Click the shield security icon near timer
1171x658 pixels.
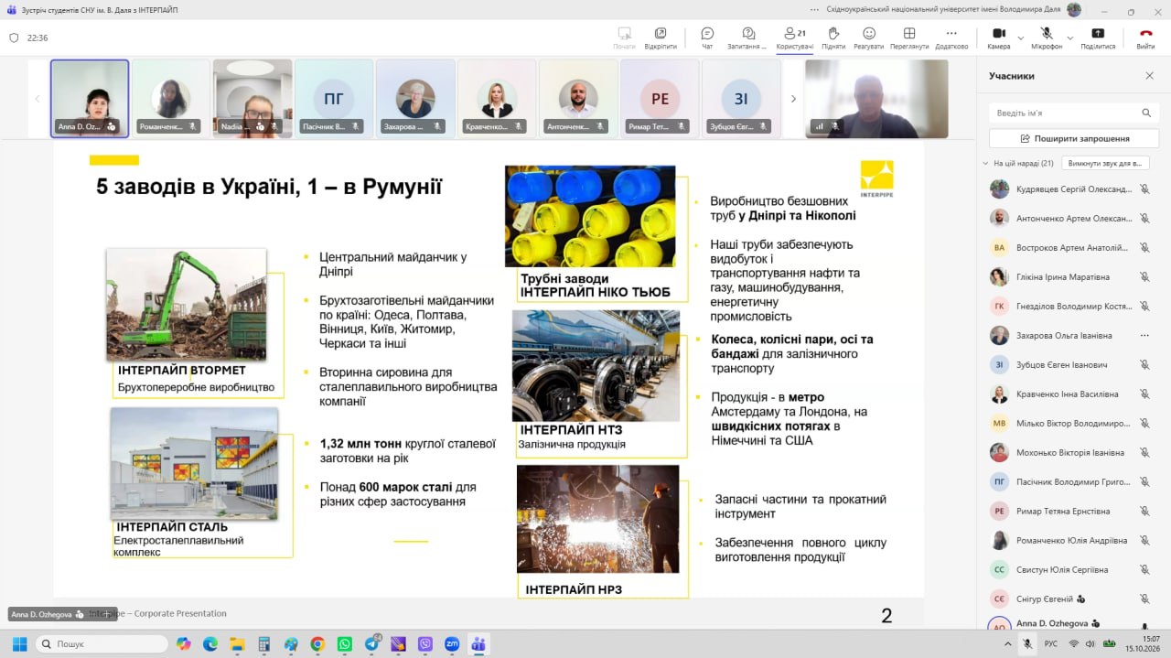[14, 38]
